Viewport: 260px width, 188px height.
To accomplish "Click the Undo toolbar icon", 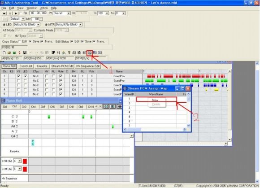I will [x=31, y=53].
